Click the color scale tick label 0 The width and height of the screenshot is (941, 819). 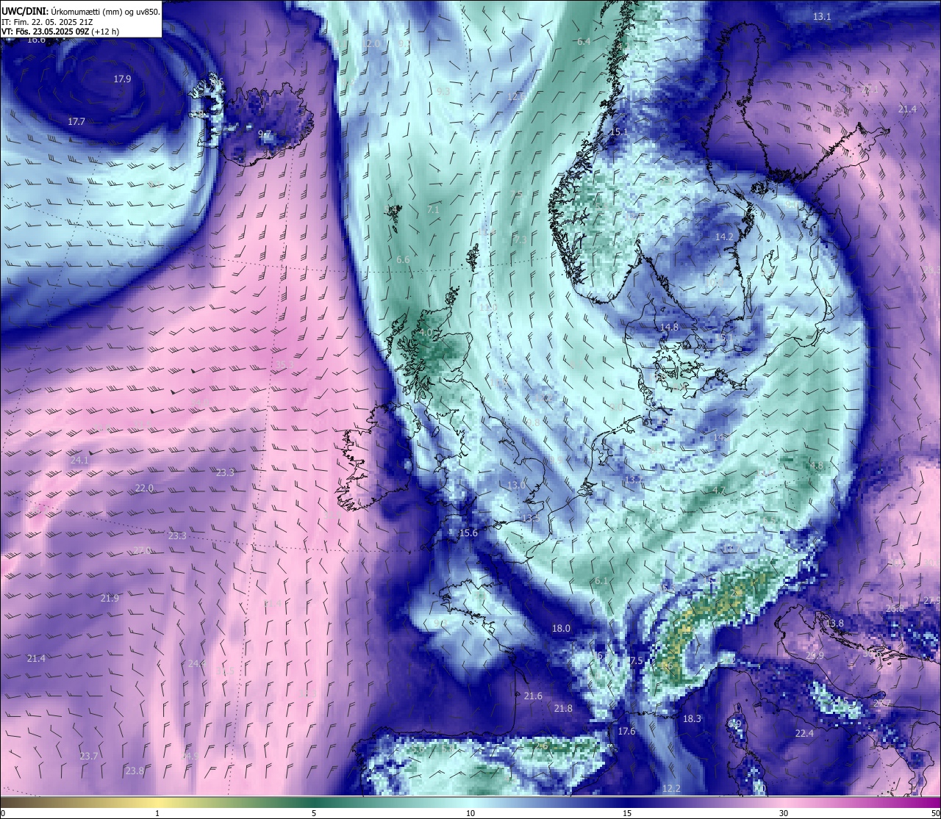point(3,813)
